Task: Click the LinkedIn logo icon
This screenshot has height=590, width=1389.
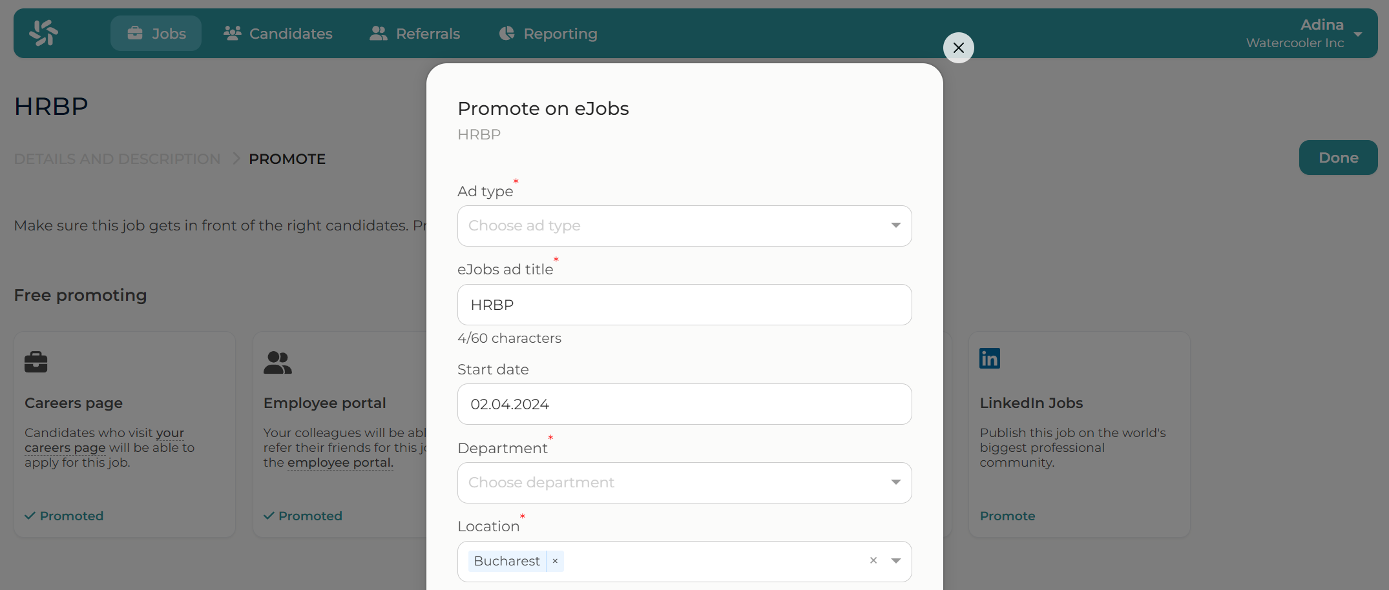Action: click(x=990, y=358)
